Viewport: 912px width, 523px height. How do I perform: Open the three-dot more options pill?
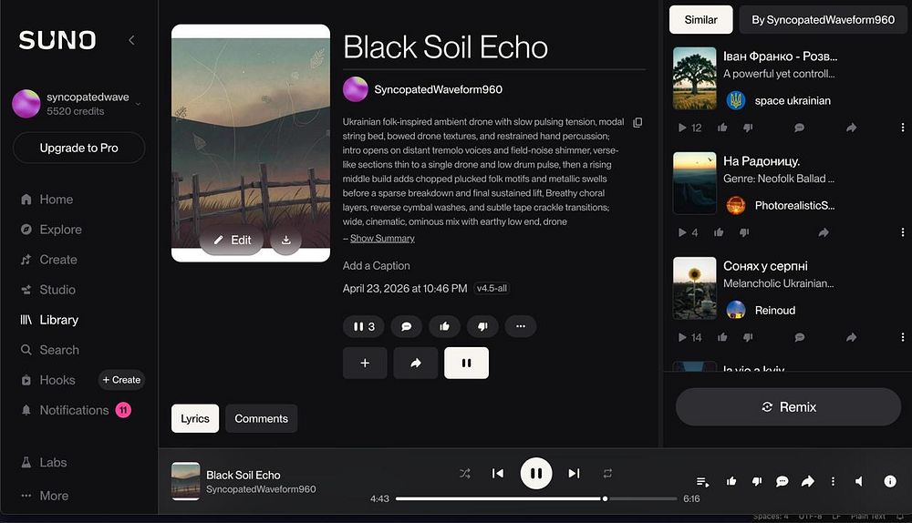click(x=521, y=326)
